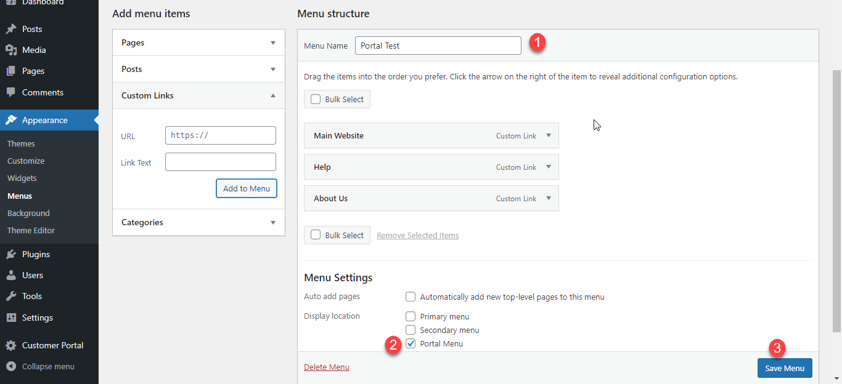Click the Tools wrench icon
Viewport: 842px width, 384px height.
tap(11, 296)
